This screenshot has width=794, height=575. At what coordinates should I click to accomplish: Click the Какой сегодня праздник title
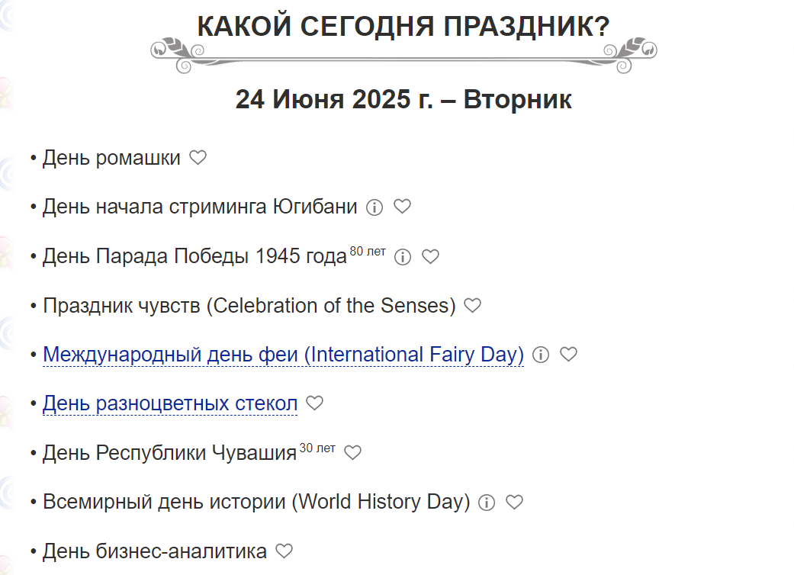coord(403,27)
